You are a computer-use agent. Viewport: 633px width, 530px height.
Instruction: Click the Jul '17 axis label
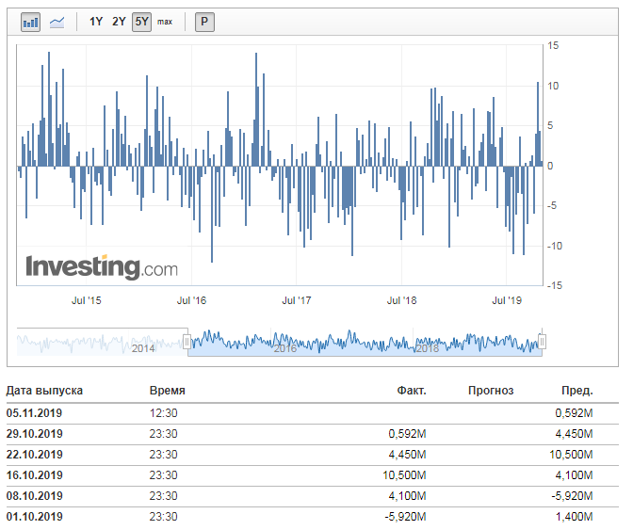[x=297, y=300]
